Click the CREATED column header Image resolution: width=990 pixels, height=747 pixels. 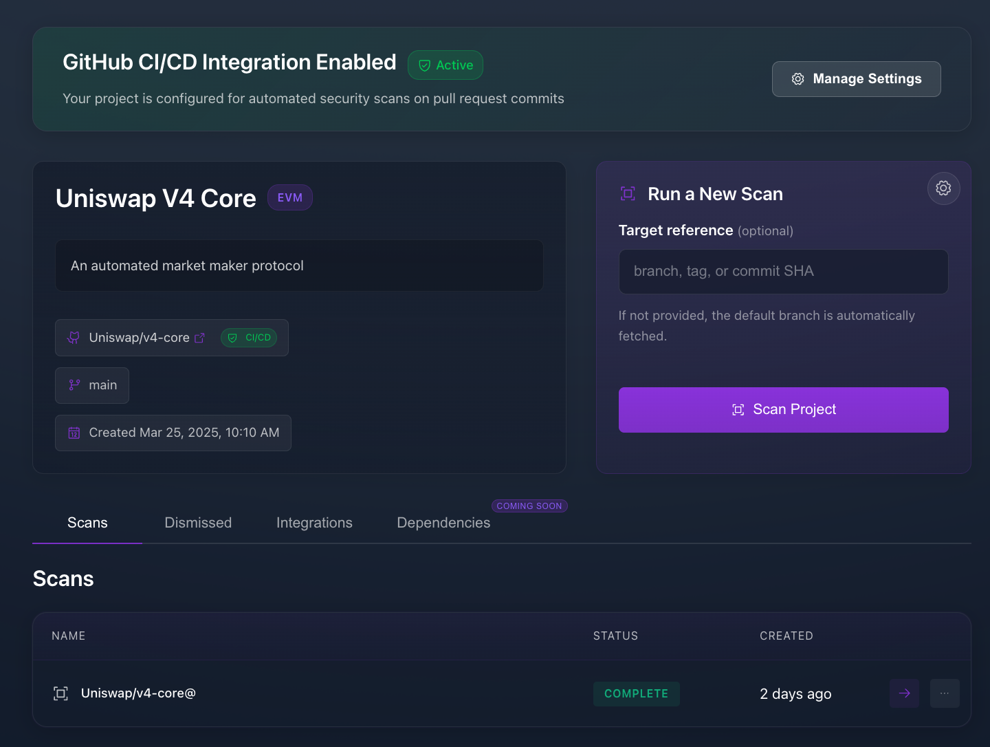786,636
